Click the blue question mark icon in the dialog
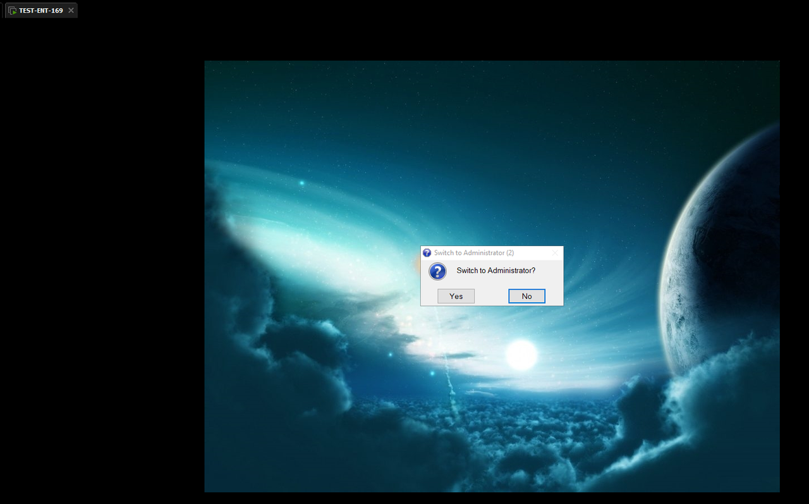Screen dimensions: 809x504 437,271
